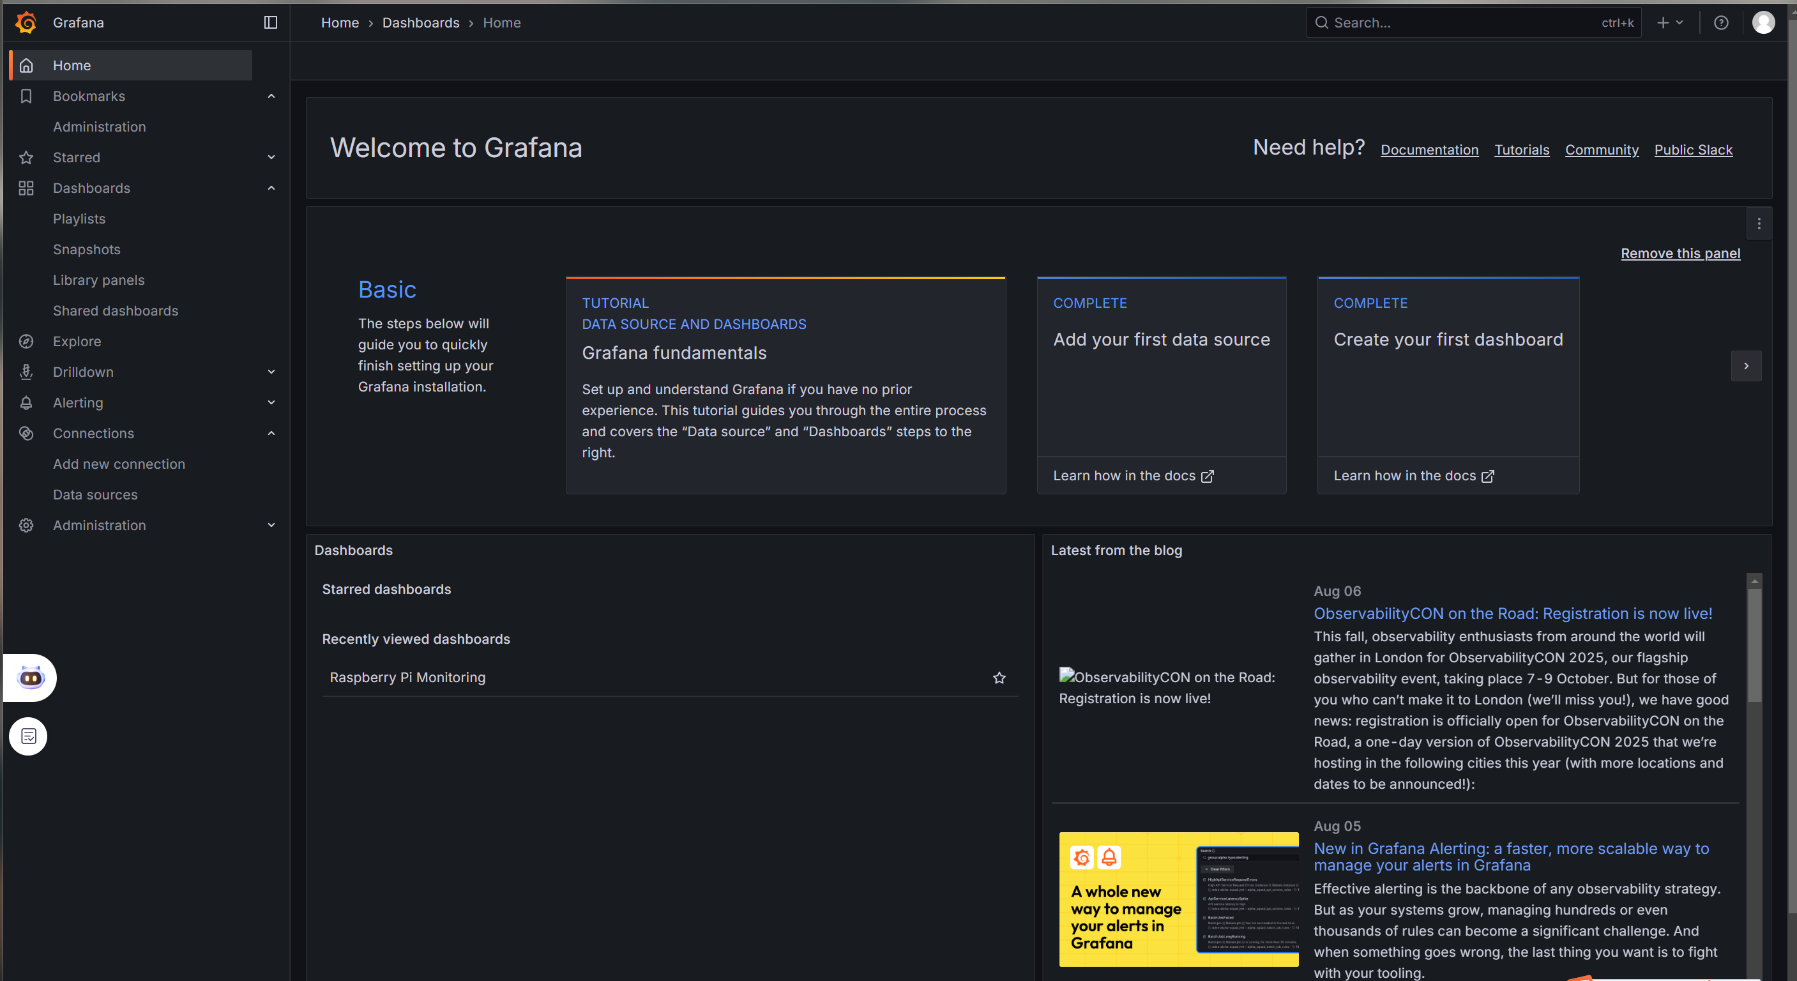Screen dimensions: 1797x981
Task: Open Shared dashboards in the sidebar
Action: (x=115, y=310)
